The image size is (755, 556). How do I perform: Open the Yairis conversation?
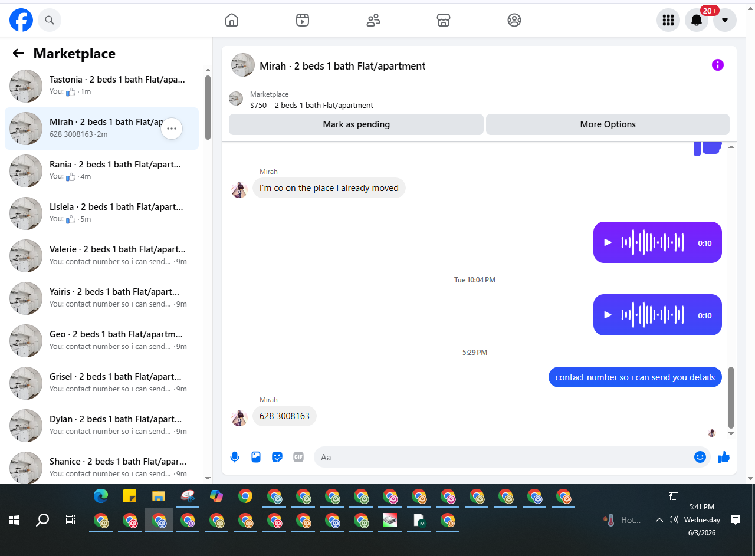coord(101,298)
